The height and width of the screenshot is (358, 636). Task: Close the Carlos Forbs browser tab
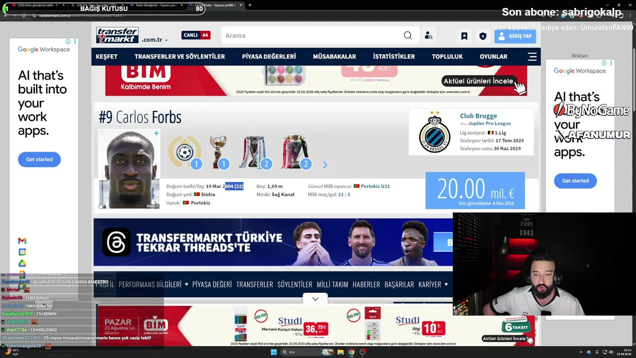click(241, 5)
